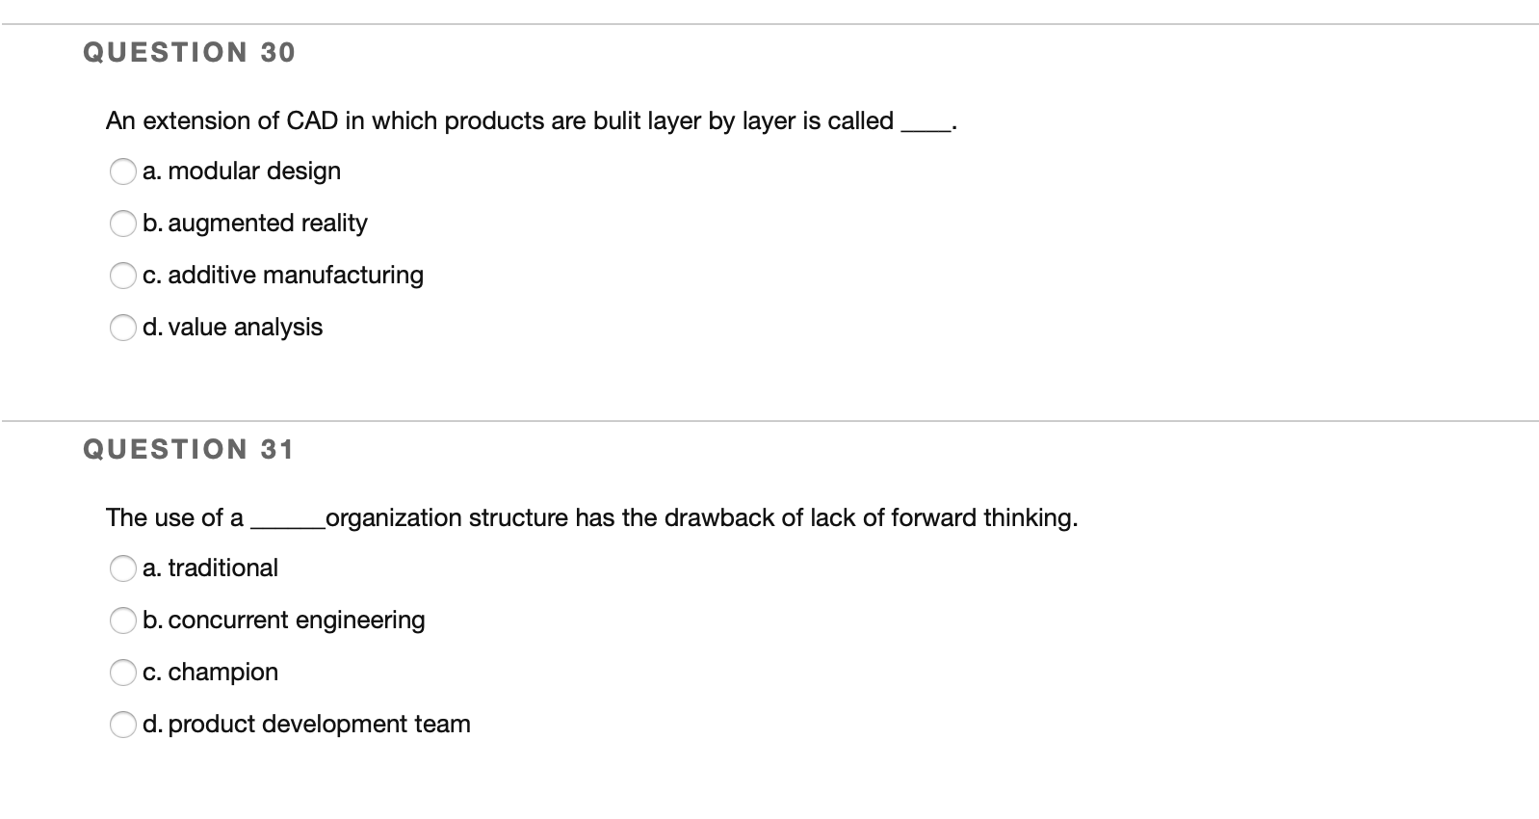Select radio button for 'b. augmented reality'

tap(123, 225)
